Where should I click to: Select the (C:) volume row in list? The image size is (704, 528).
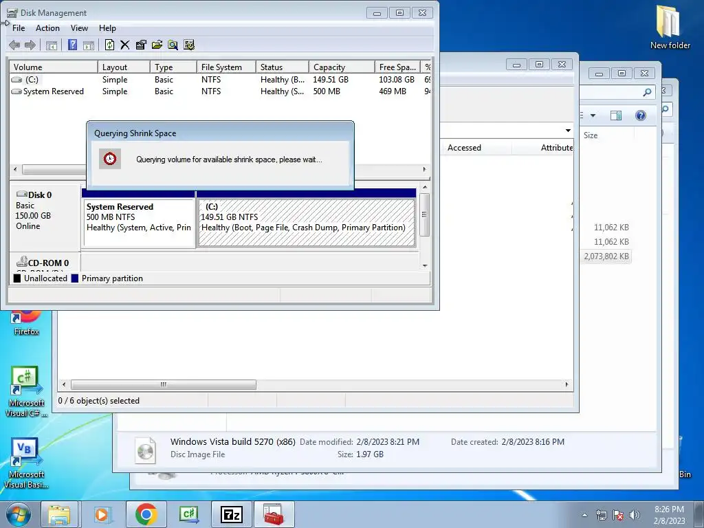pyautogui.click(x=220, y=80)
